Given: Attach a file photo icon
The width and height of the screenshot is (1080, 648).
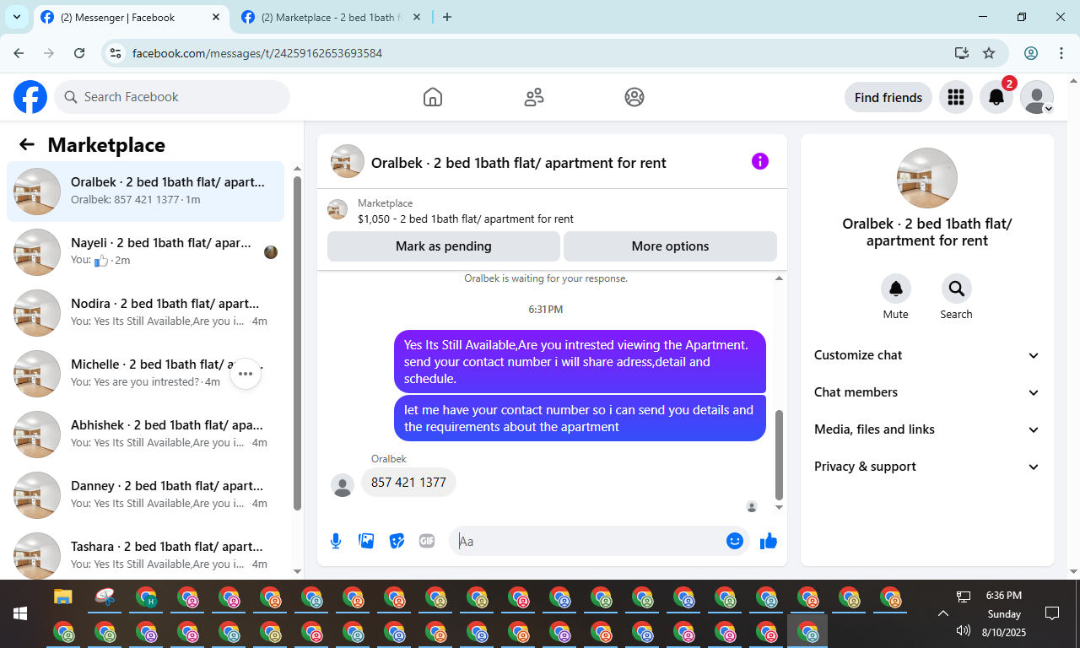Looking at the screenshot, I should [366, 541].
